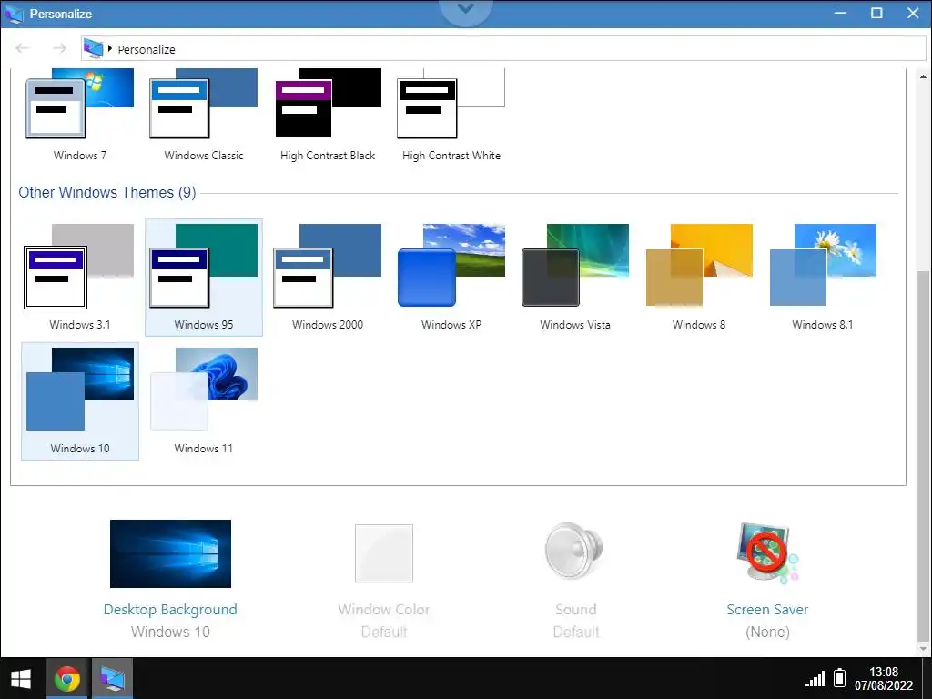Open Screen Saver settings
Image resolution: width=932 pixels, height=699 pixels.
pos(767,580)
